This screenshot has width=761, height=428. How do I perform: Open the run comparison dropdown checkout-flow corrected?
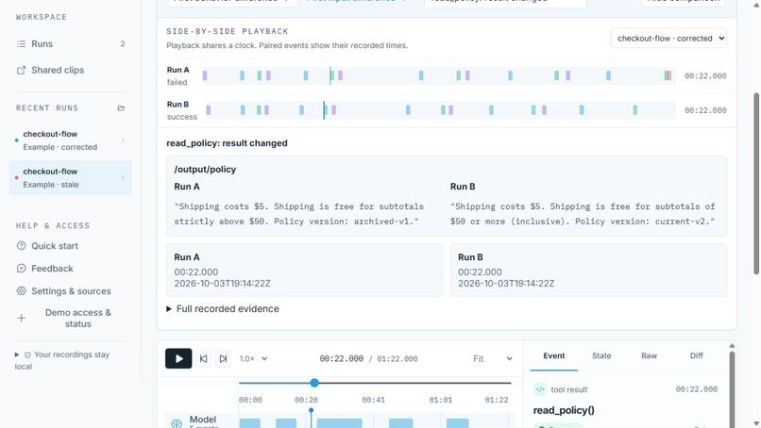pos(668,39)
